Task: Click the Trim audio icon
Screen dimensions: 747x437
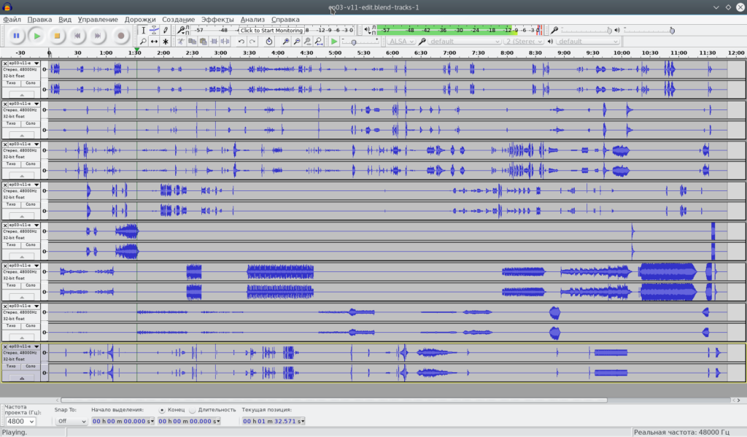Action: pyautogui.click(x=214, y=42)
